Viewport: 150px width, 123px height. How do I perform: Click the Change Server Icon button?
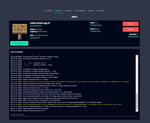tap(19, 43)
